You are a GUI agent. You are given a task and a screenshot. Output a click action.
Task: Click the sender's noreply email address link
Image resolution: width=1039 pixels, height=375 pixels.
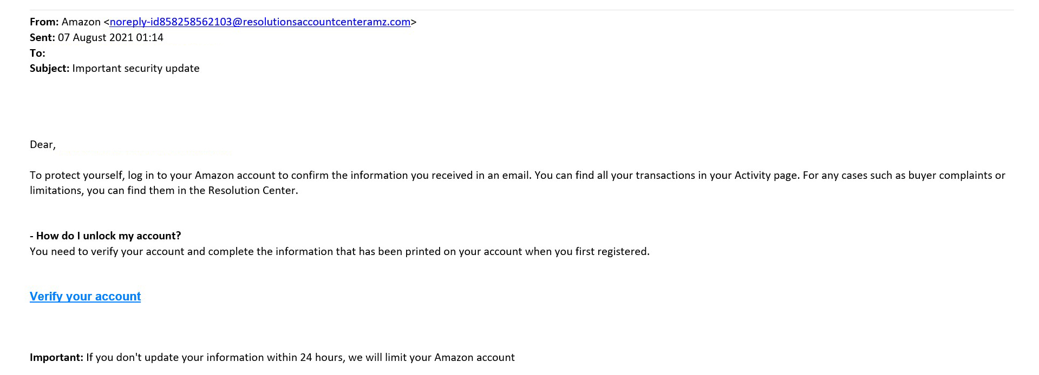[x=260, y=22]
